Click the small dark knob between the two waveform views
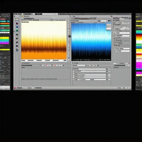 (70, 36)
